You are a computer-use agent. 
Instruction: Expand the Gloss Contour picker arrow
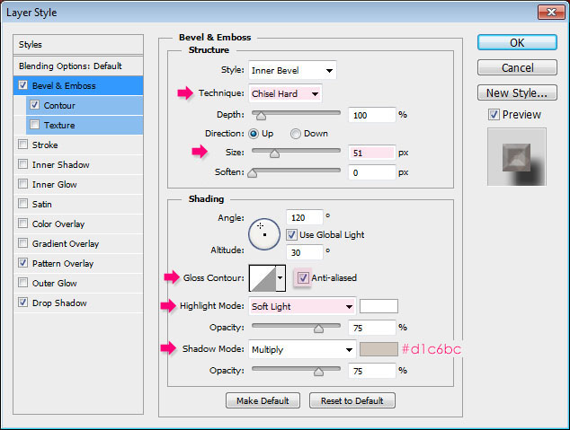pyautogui.click(x=281, y=278)
